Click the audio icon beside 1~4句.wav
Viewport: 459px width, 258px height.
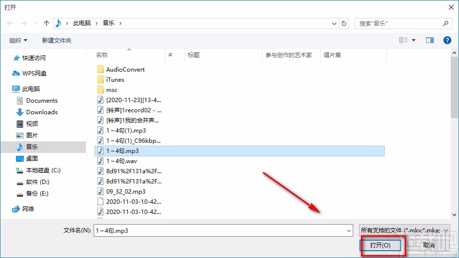[x=100, y=161]
